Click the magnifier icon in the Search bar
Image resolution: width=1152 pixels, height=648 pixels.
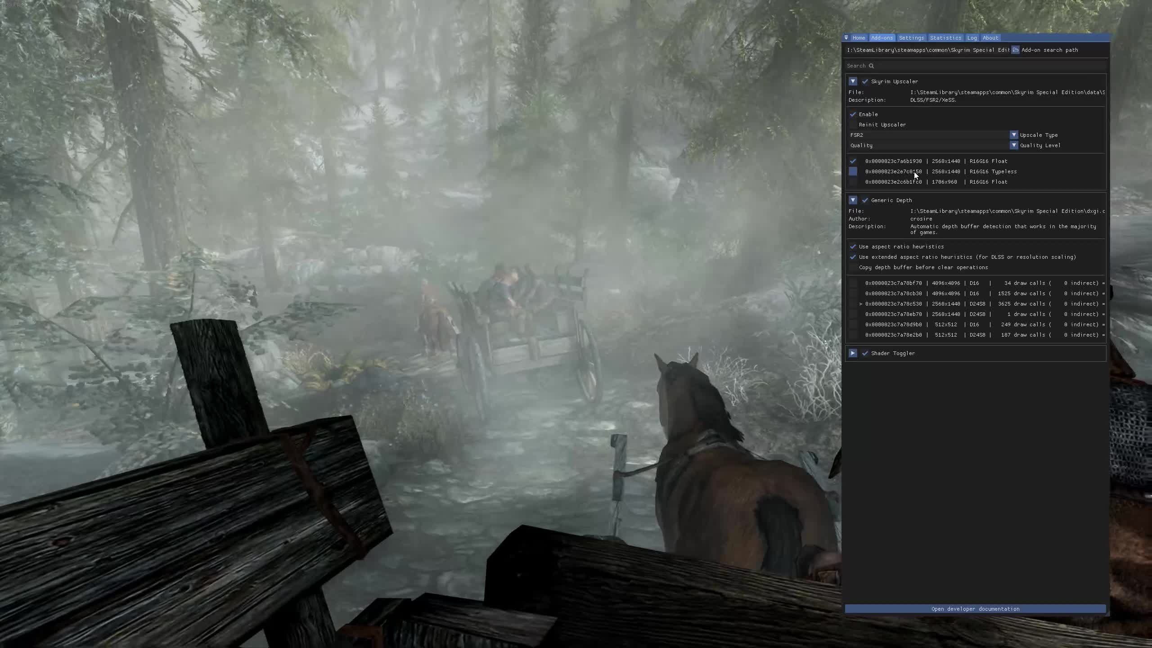872,66
